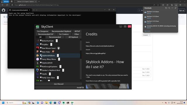Check the Fancy Warp Menu checkbox
Viewport: 187px width, 105px height.
[41, 59]
